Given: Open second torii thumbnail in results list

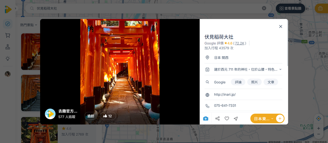Looking at the screenshot, I should point(31,93).
